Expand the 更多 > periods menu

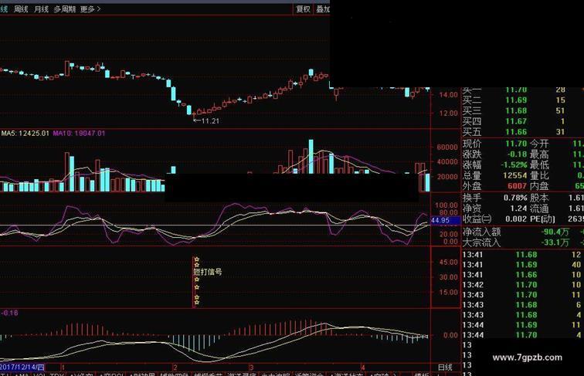[90, 9]
